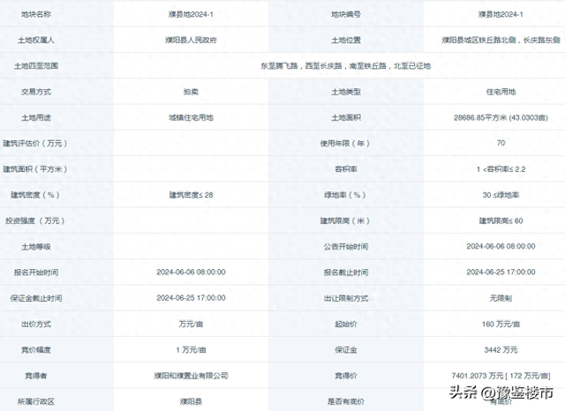Select the '使用年限（年）' label
The height and width of the screenshot is (411, 565).
click(x=345, y=143)
